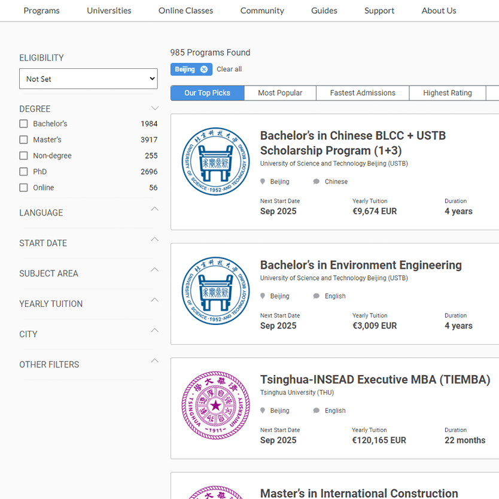Click the language icon next to Chinese

pos(315,181)
